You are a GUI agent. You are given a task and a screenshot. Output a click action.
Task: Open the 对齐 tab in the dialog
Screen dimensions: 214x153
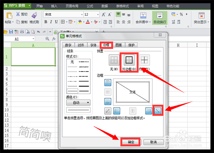(x=81, y=45)
